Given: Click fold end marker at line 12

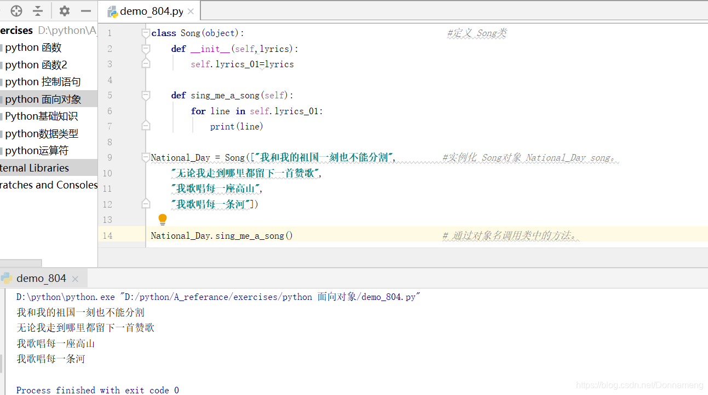Looking at the screenshot, I should click(x=146, y=204).
